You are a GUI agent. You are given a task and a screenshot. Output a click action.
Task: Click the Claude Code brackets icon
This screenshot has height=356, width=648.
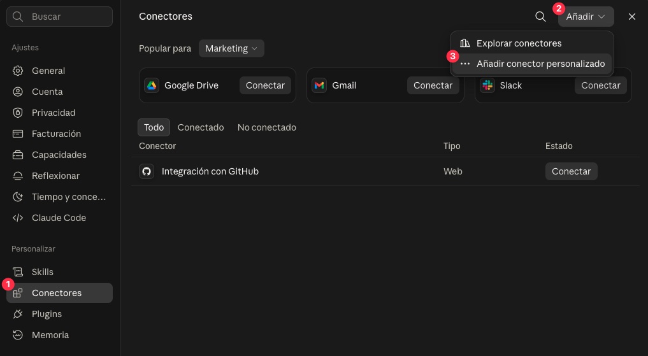point(18,218)
